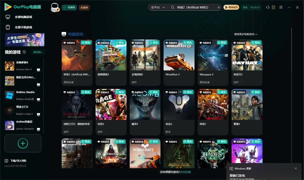
Task: Select 博德之门3 in my games
Action: (x=23, y=110)
